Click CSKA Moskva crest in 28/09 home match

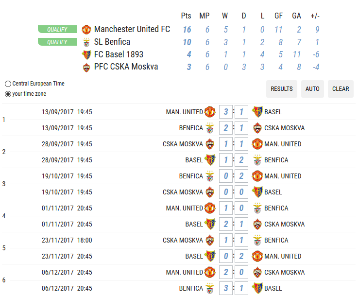click(x=210, y=144)
